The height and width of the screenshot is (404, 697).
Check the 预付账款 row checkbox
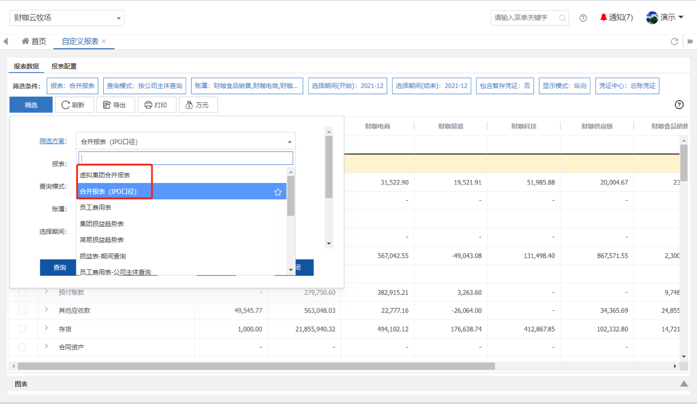tap(22, 293)
